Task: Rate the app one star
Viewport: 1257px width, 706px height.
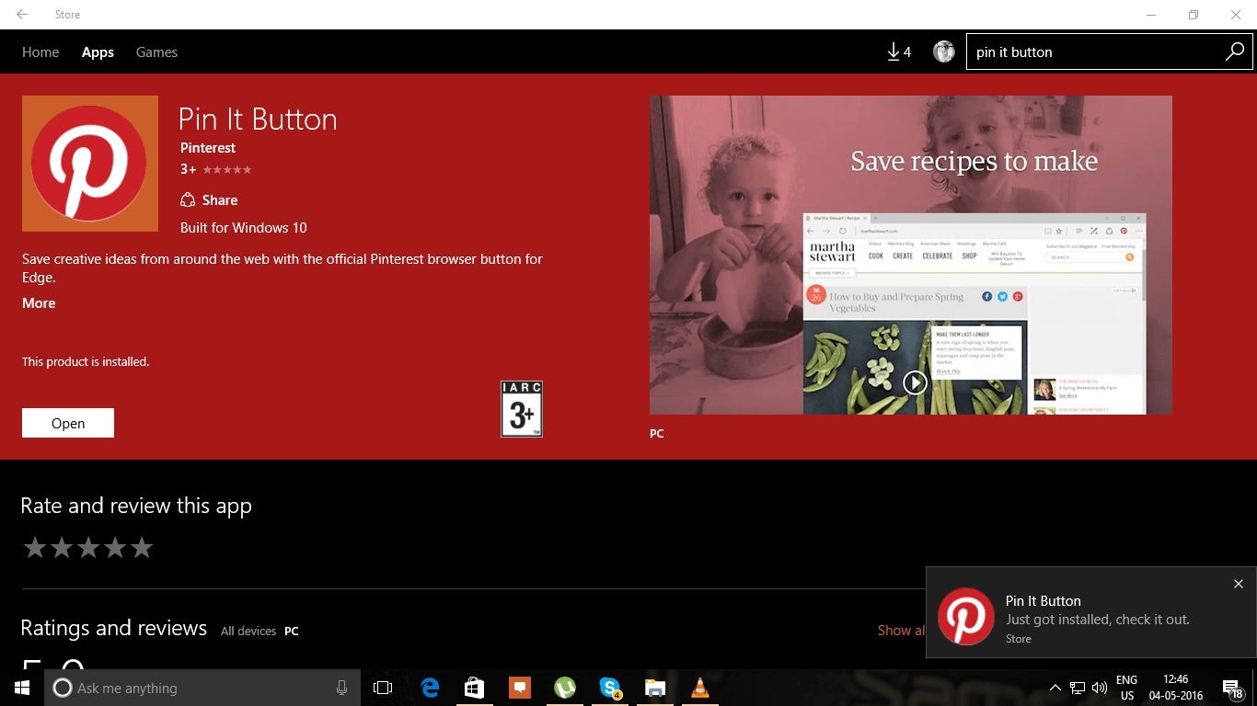Action: [35, 548]
